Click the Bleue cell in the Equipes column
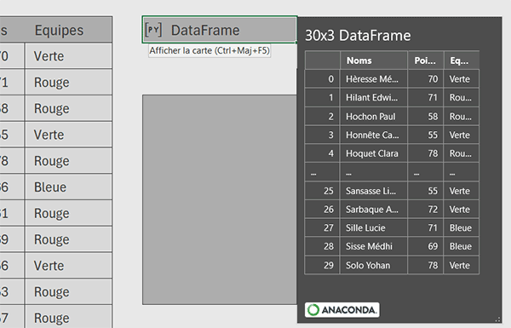Screen dimensions: 511x328 click(x=68, y=187)
